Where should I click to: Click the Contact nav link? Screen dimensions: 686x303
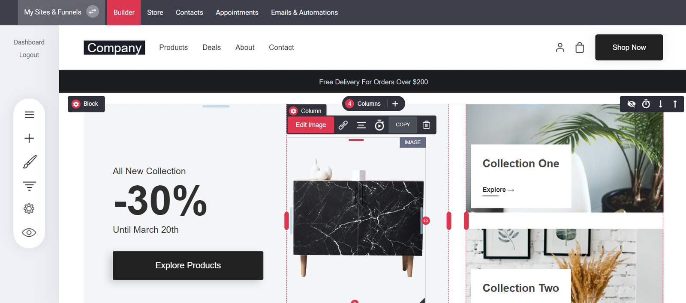coord(282,48)
